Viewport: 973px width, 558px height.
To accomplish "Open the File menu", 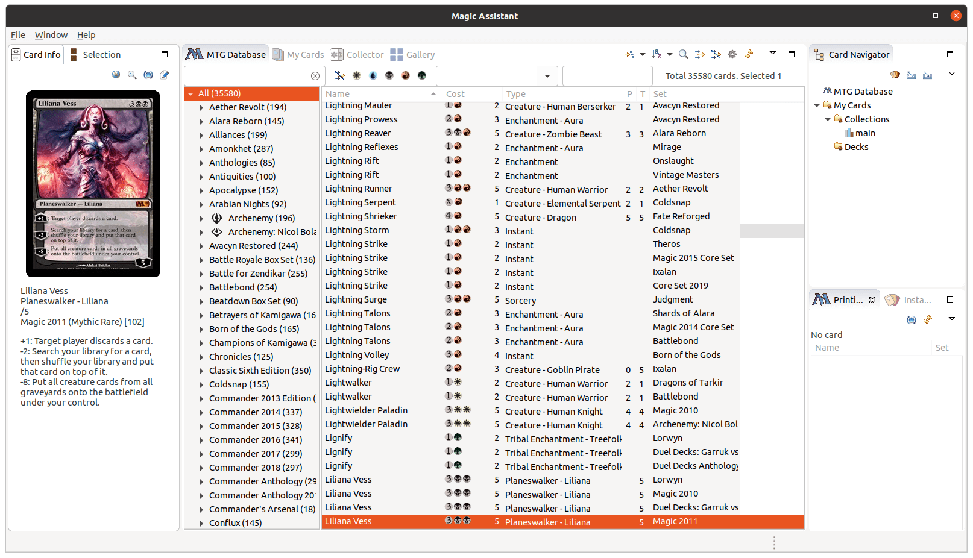I will pos(18,35).
